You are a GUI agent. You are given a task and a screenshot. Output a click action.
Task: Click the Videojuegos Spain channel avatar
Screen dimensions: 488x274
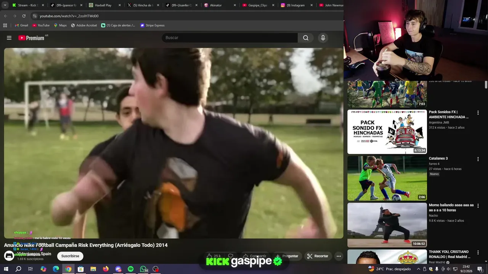9,256
